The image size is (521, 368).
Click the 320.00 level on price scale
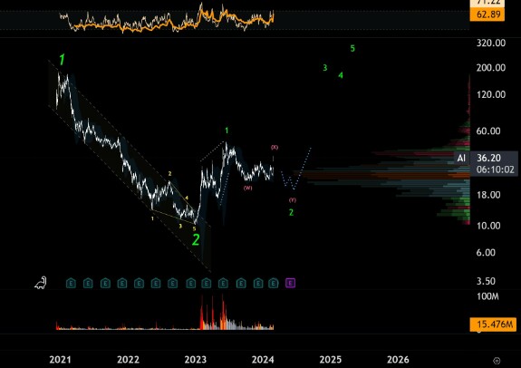coord(491,43)
